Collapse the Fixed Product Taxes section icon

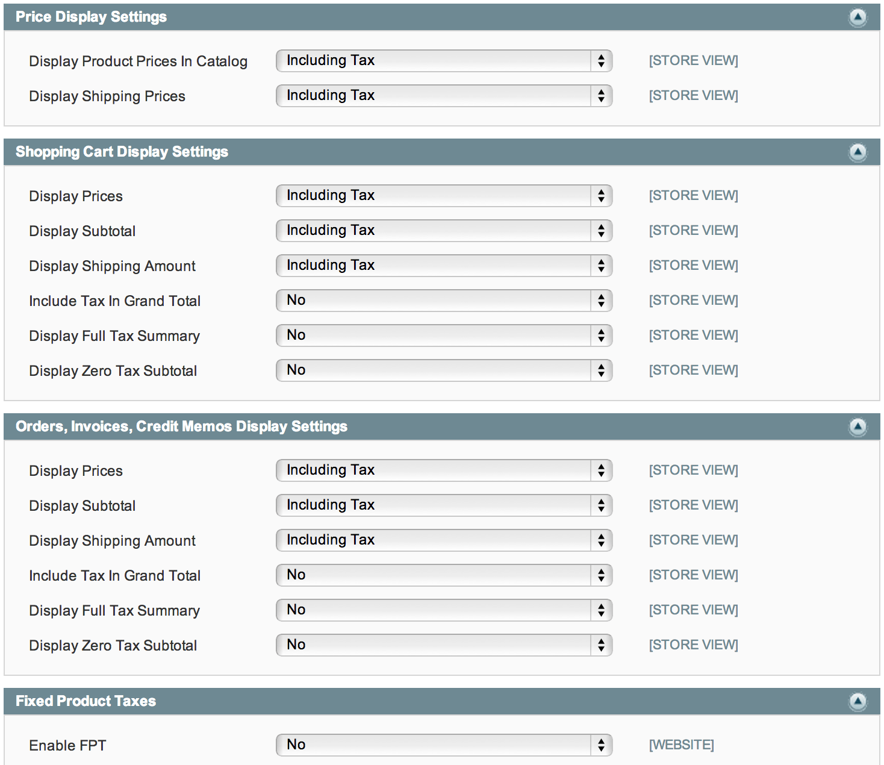pyautogui.click(x=858, y=702)
